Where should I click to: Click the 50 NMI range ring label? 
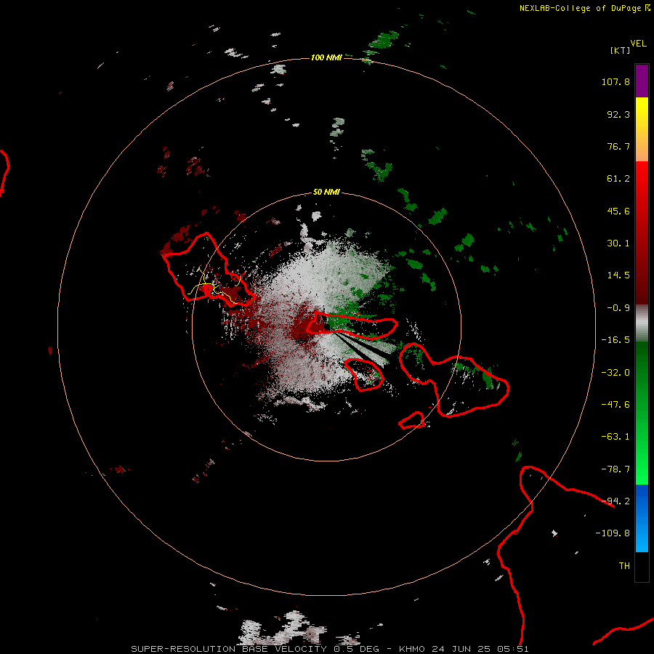326,192
